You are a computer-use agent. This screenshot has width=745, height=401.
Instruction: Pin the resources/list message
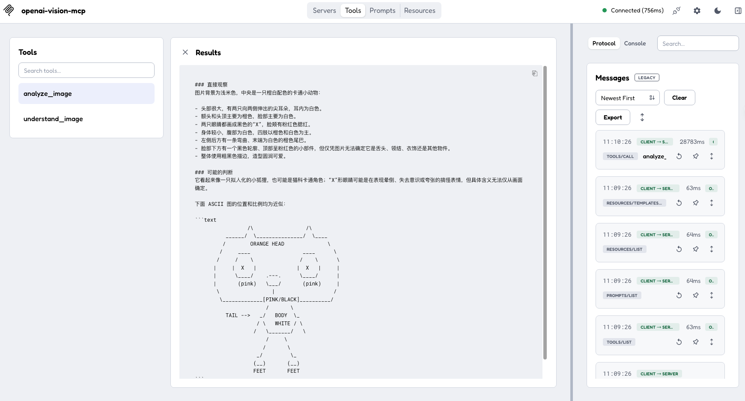click(x=696, y=249)
